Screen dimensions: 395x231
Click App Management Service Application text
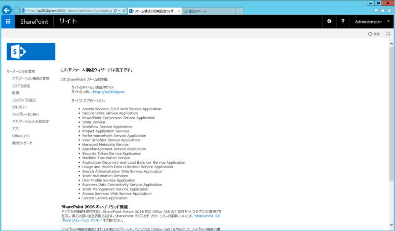coord(114,149)
